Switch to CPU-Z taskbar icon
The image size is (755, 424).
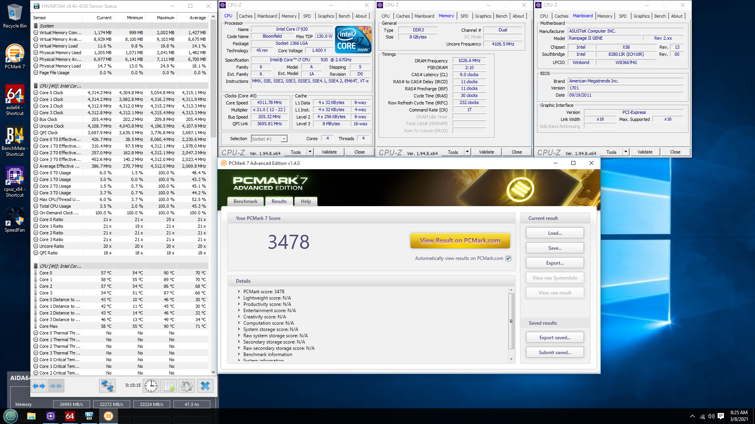(51, 416)
